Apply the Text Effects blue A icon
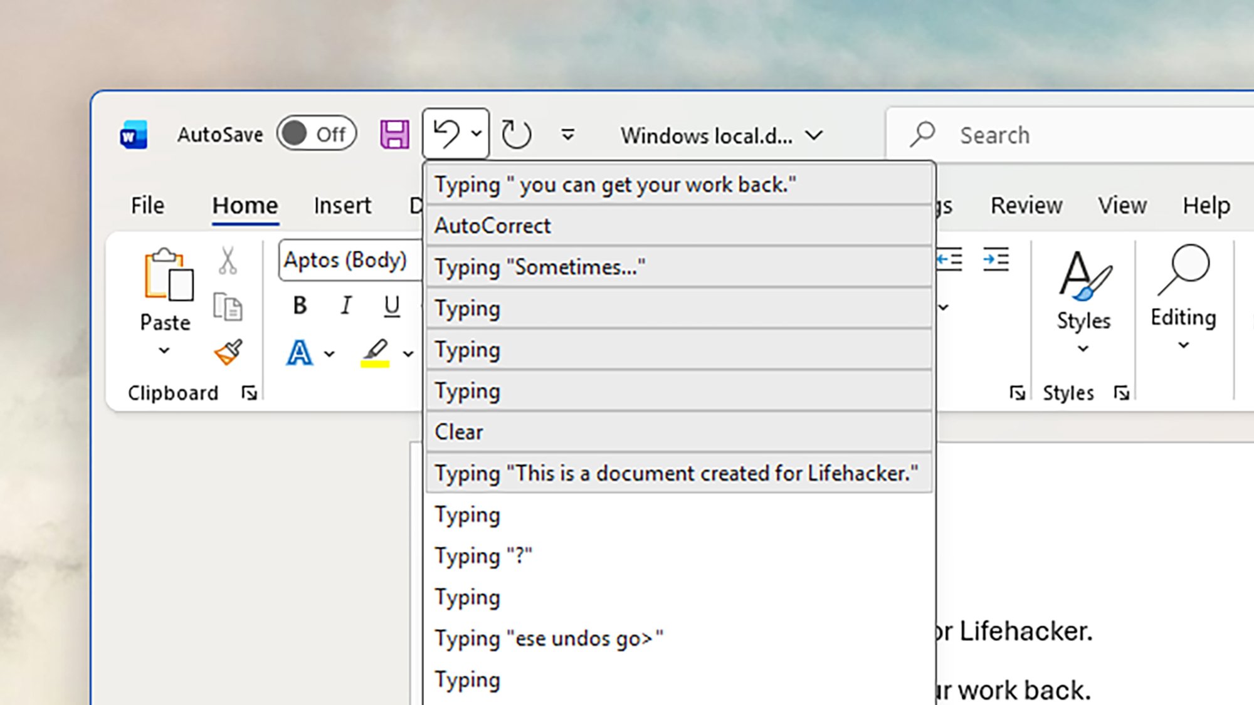The height and width of the screenshot is (705, 1254). (x=300, y=353)
